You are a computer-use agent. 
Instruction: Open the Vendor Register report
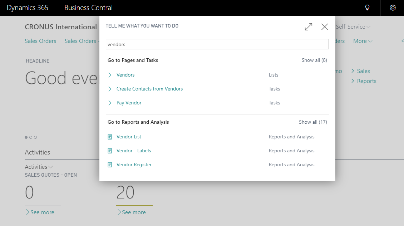134,164
